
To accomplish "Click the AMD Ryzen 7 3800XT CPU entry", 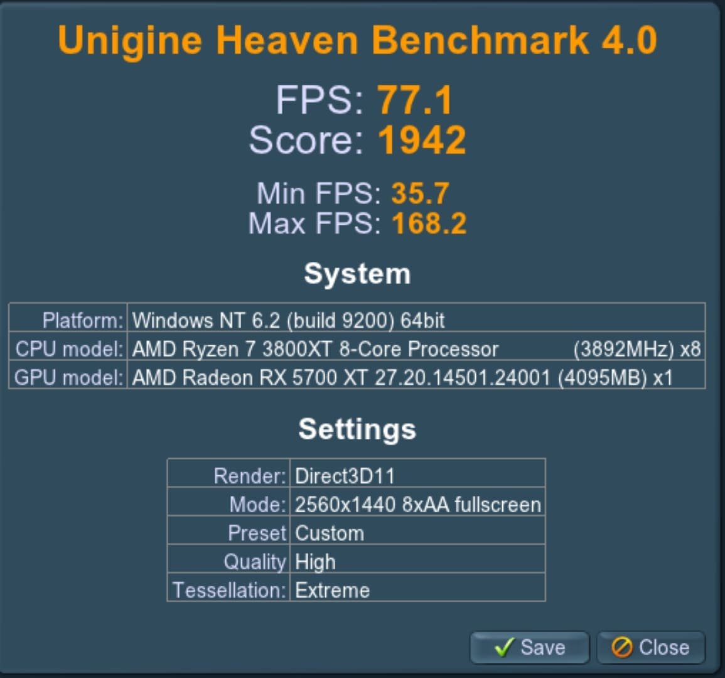I will 315,349.
